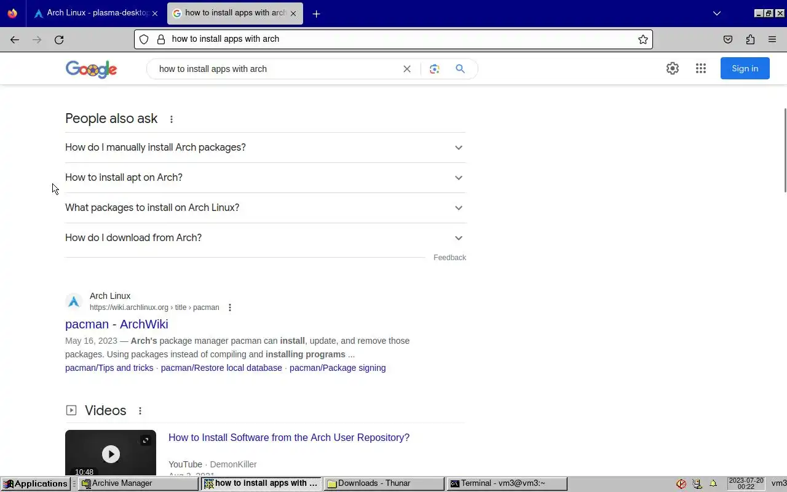Play the video thumbnail preview
The width and height of the screenshot is (787, 492).
click(111, 454)
